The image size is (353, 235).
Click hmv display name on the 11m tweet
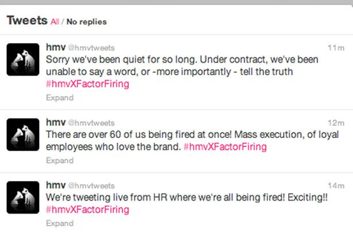tap(56, 47)
